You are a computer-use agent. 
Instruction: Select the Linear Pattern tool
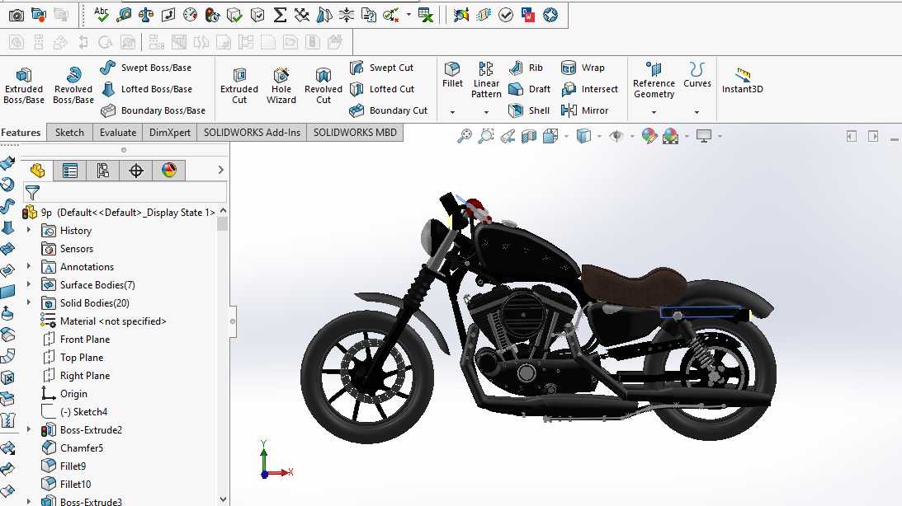click(x=486, y=79)
